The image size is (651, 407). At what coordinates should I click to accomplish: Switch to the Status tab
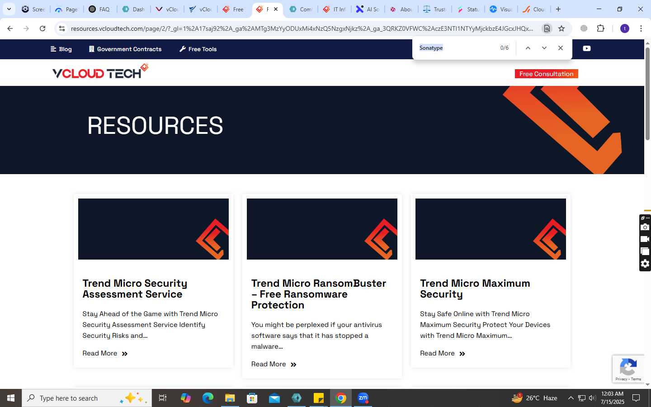468,9
